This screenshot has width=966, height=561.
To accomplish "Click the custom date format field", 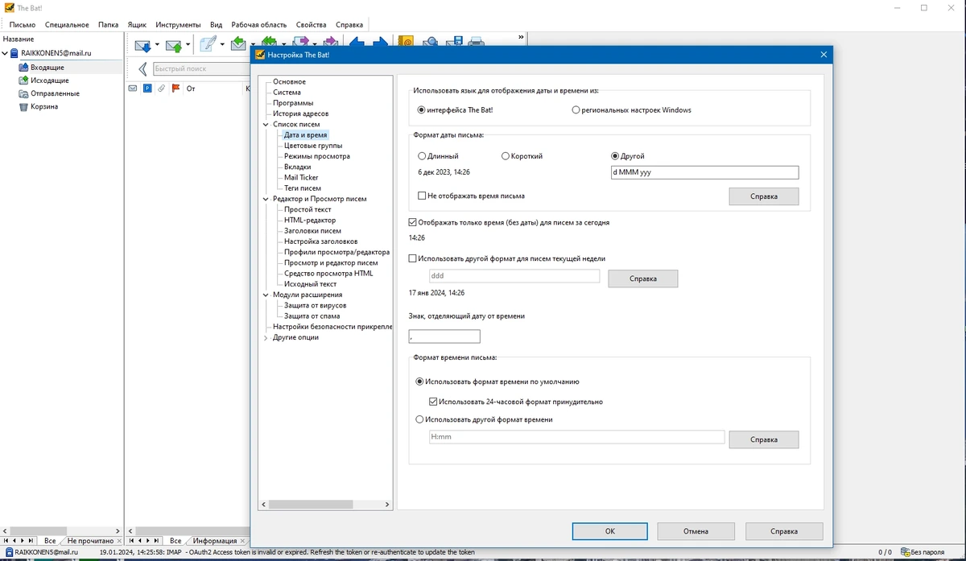I will (x=704, y=172).
